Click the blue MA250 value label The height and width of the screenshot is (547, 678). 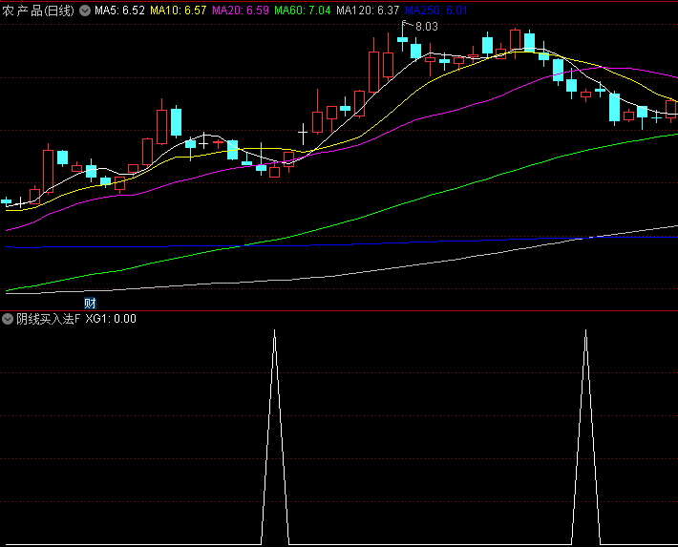point(436,11)
